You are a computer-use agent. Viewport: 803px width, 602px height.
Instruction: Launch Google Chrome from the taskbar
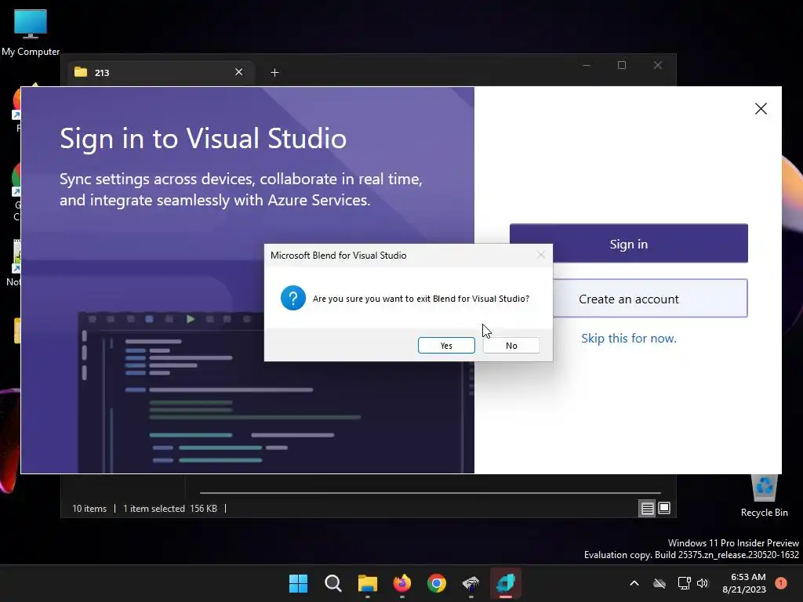[436, 583]
